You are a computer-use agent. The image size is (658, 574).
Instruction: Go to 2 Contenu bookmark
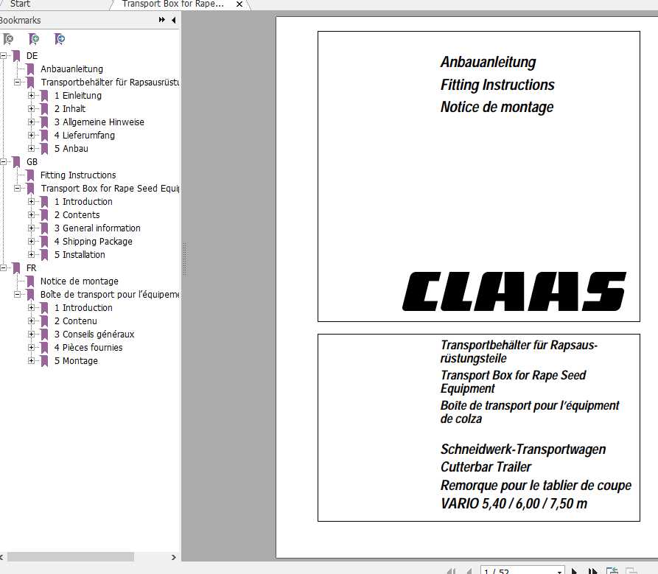tap(76, 321)
